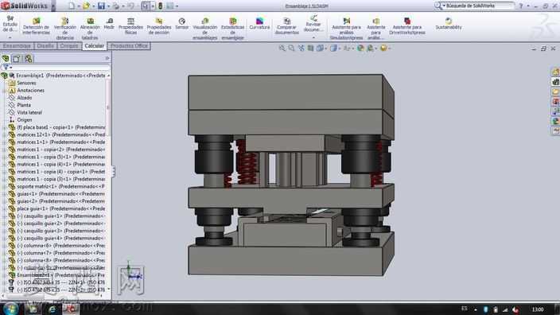
Task: Click Zoom to Fit in view toolbar
Action: pyautogui.click(x=282, y=49)
